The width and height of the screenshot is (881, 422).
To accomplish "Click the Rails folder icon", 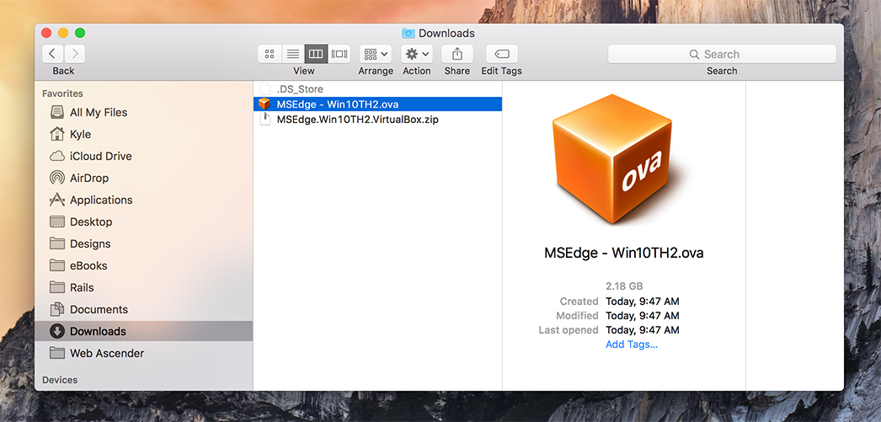I will click(x=56, y=287).
